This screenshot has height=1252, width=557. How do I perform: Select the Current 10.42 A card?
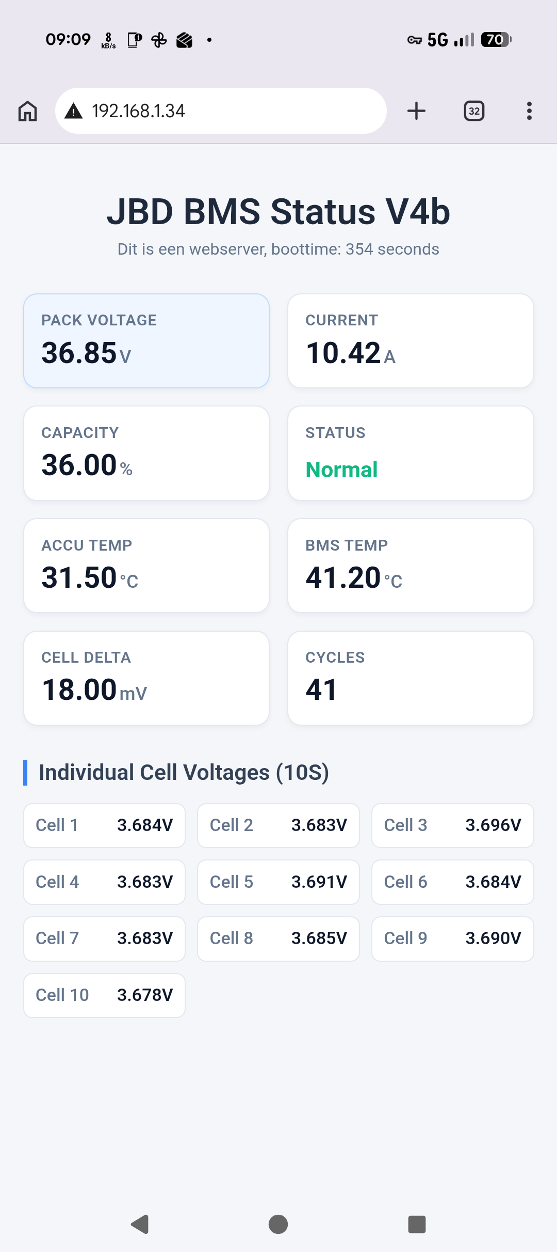(411, 341)
